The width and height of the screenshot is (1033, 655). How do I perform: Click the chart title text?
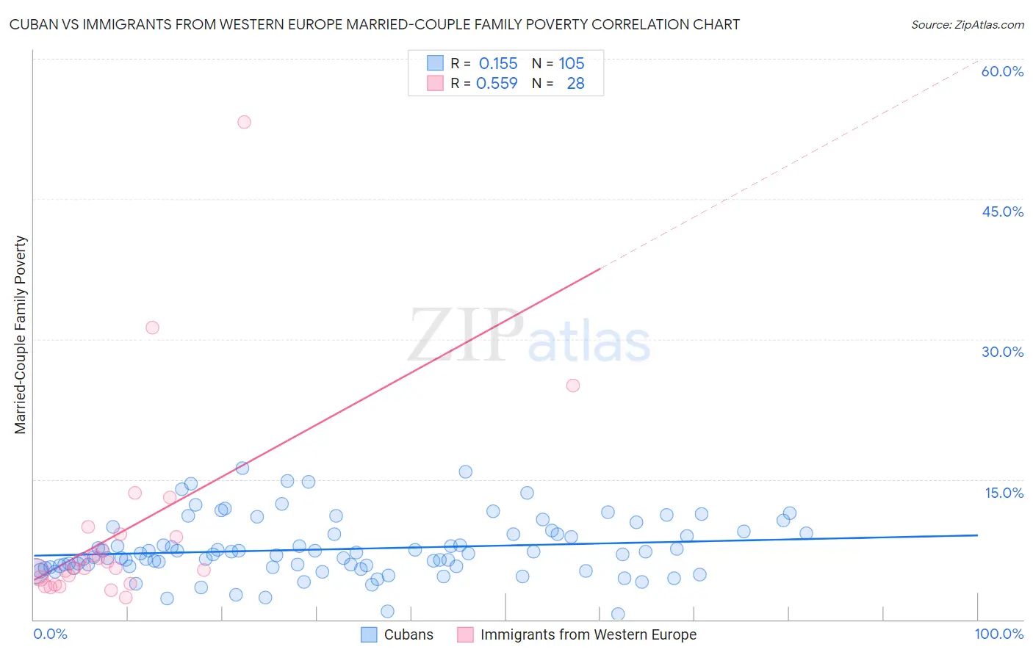click(x=374, y=24)
